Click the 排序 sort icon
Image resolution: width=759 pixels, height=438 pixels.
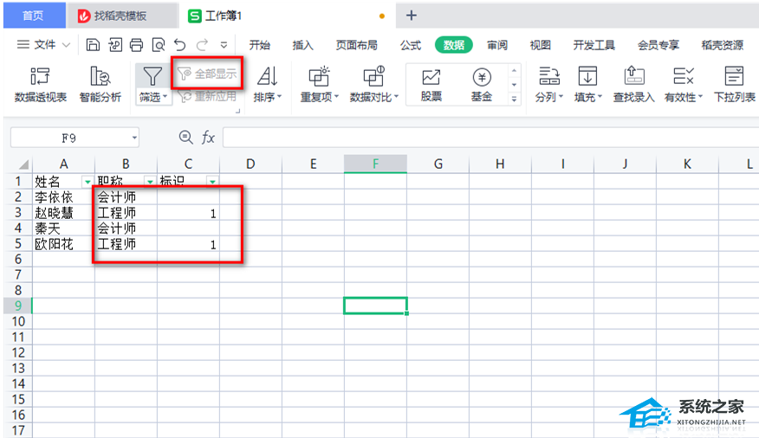coord(267,76)
